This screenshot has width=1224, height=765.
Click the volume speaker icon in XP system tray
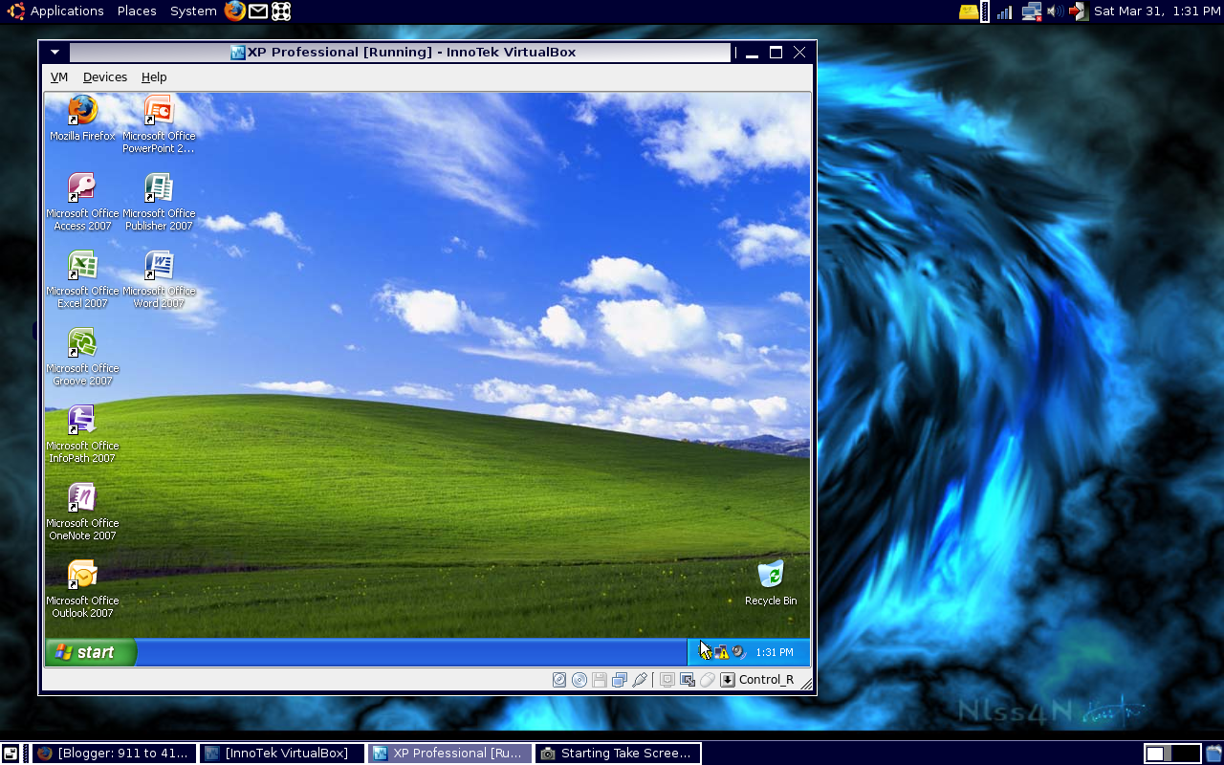point(738,652)
